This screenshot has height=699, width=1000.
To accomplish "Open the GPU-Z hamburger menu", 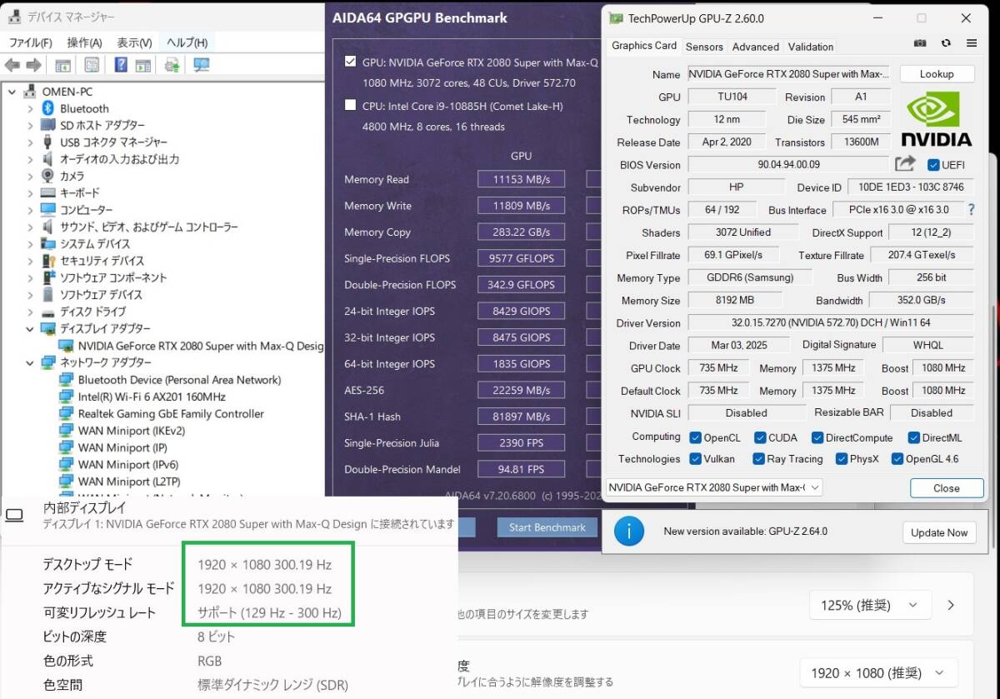I will (972, 43).
